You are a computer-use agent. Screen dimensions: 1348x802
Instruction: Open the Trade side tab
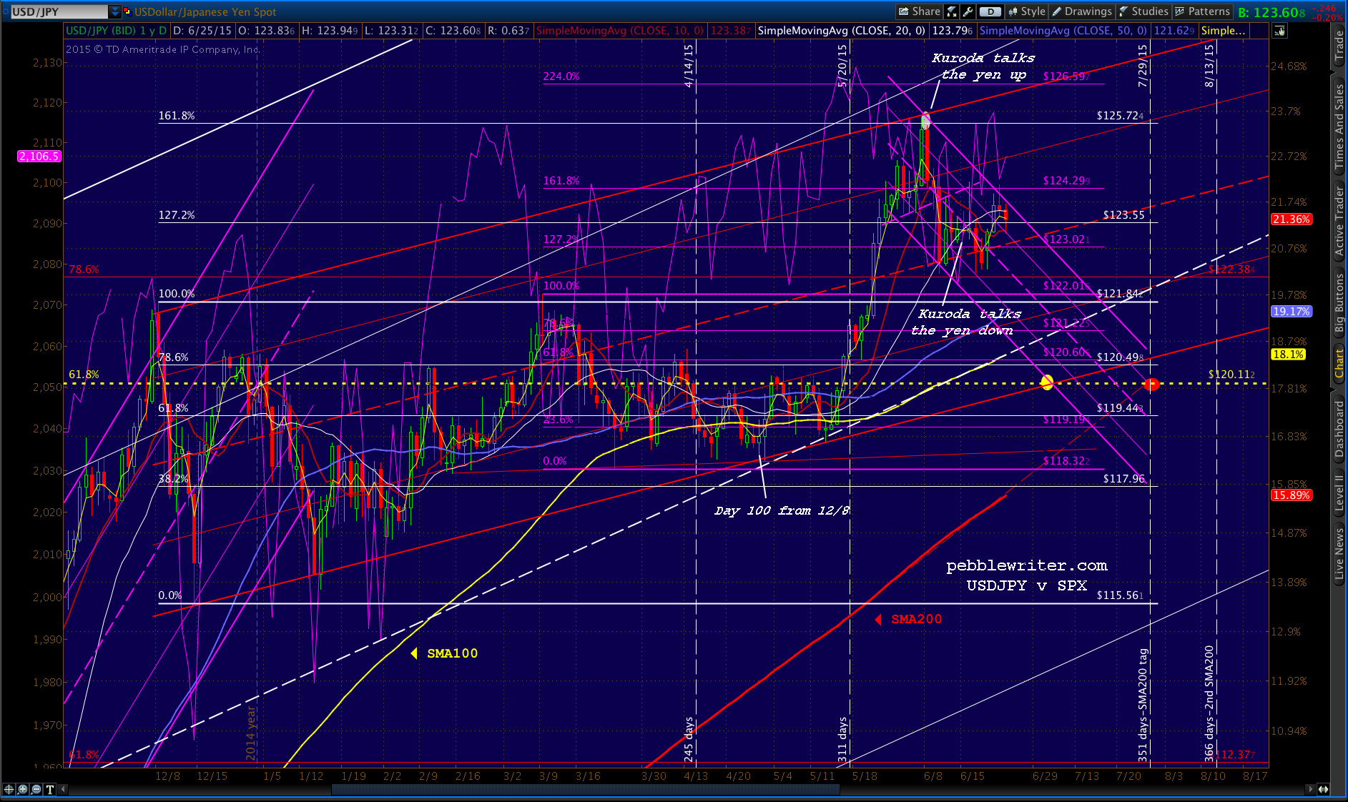point(1339,45)
